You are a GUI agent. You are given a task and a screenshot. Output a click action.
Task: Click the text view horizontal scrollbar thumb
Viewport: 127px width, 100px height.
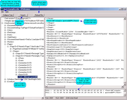point(56,87)
